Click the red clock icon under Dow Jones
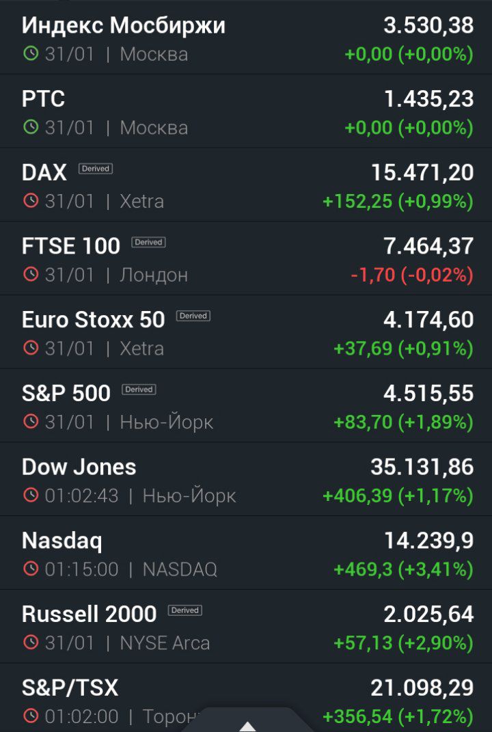The width and height of the screenshot is (492, 732). point(30,495)
